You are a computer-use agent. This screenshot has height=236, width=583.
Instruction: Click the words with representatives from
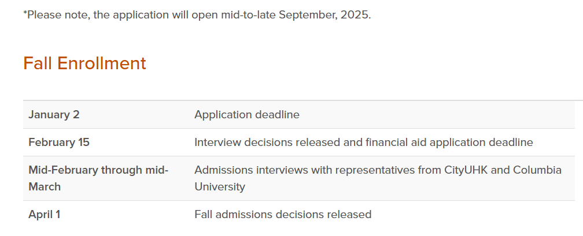pyautogui.click(x=371, y=170)
